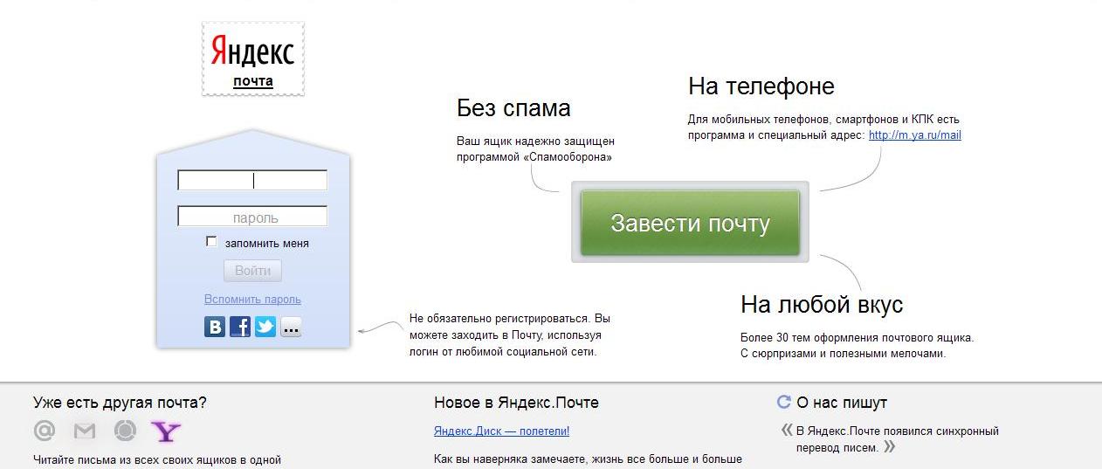Click the Yandex logo stamp
The width and height of the screenshot is (1102, 469).
tap(253, 59)
